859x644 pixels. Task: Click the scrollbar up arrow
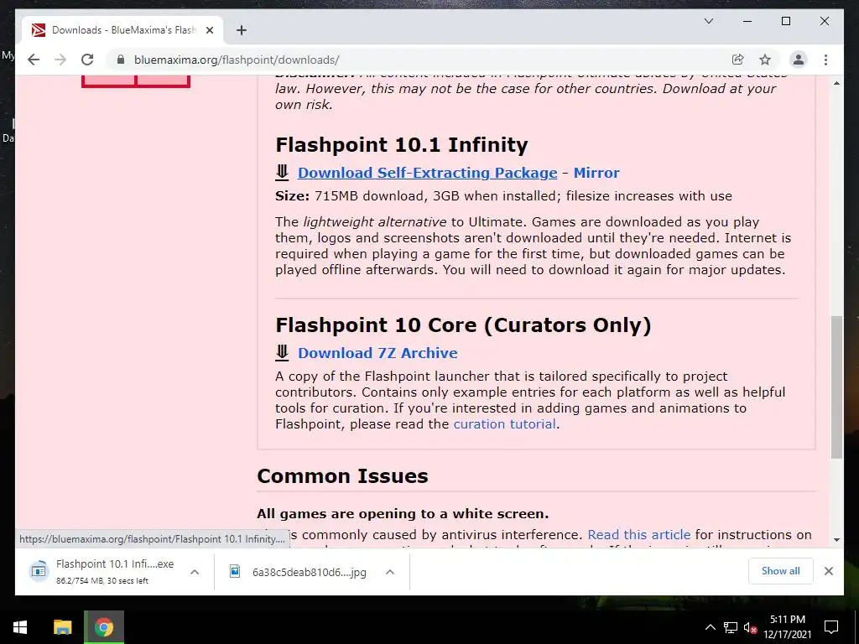836,83
